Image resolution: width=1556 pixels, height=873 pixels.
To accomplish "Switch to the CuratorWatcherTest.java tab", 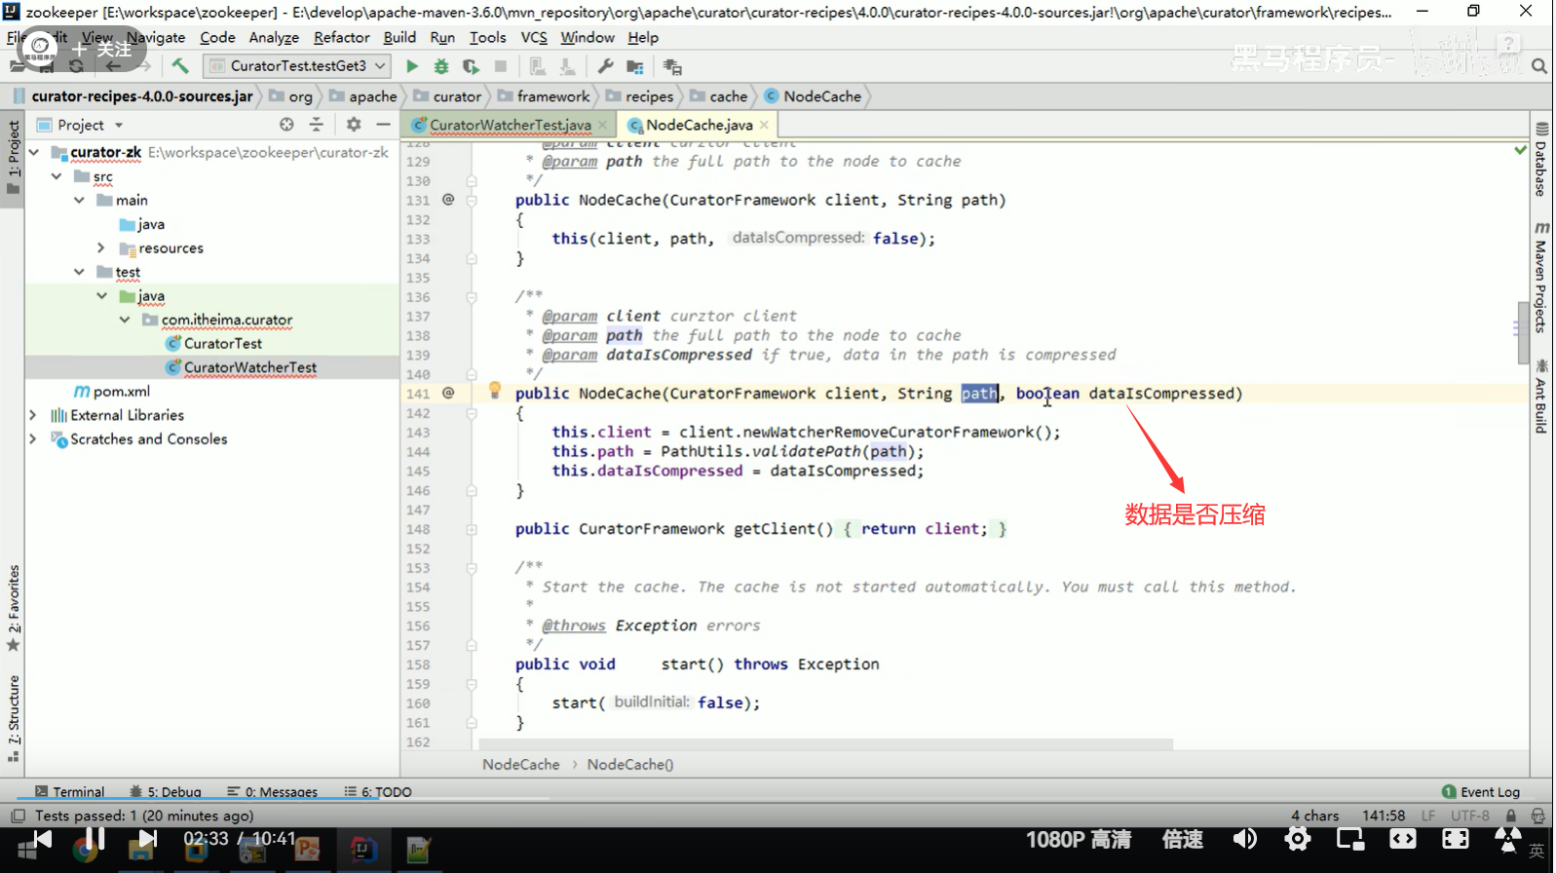I will click(x=511, y=125).
